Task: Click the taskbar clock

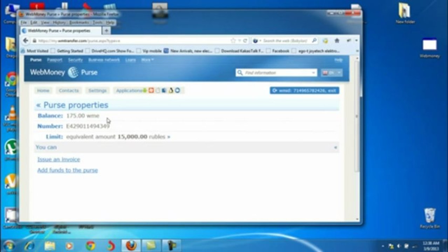Action: 431,246
